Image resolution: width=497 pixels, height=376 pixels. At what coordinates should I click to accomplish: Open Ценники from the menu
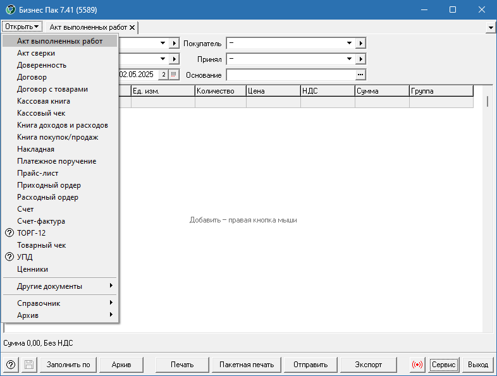point(60,269)
